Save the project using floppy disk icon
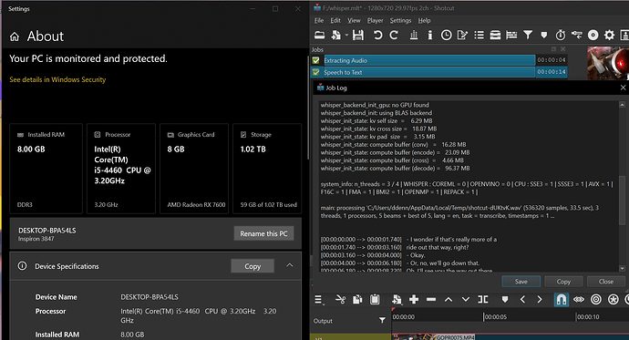 click(x=358, y=36)
